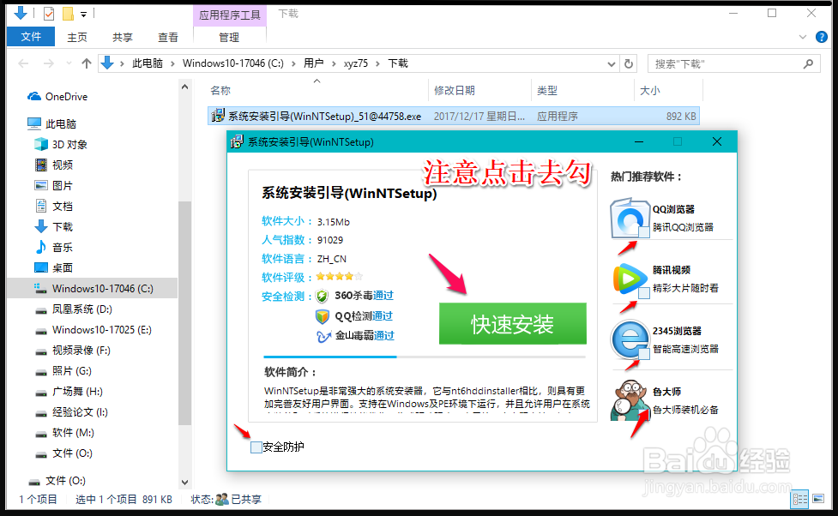This screenshot has height=516, width=838.
Task: Click the properties quick access toolbar icon
Action: point(49,14)
